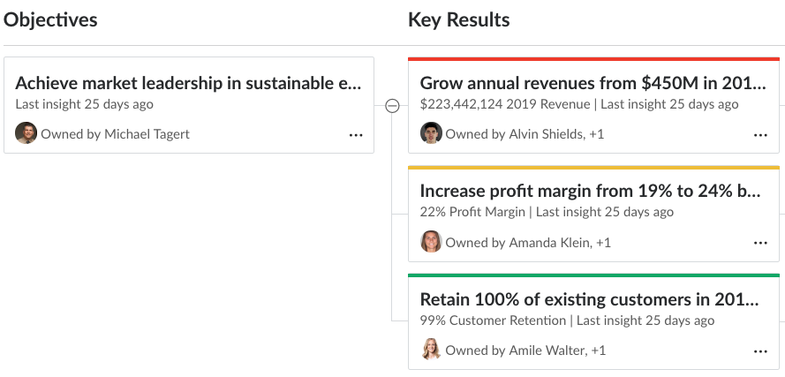Open three-dot menu on Increase profit margin card
The image size is (785, 377).
[x=760, y=244]
